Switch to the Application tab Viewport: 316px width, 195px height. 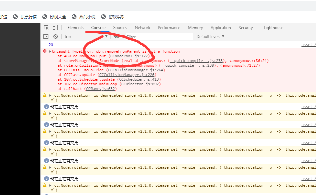[221, 28]
